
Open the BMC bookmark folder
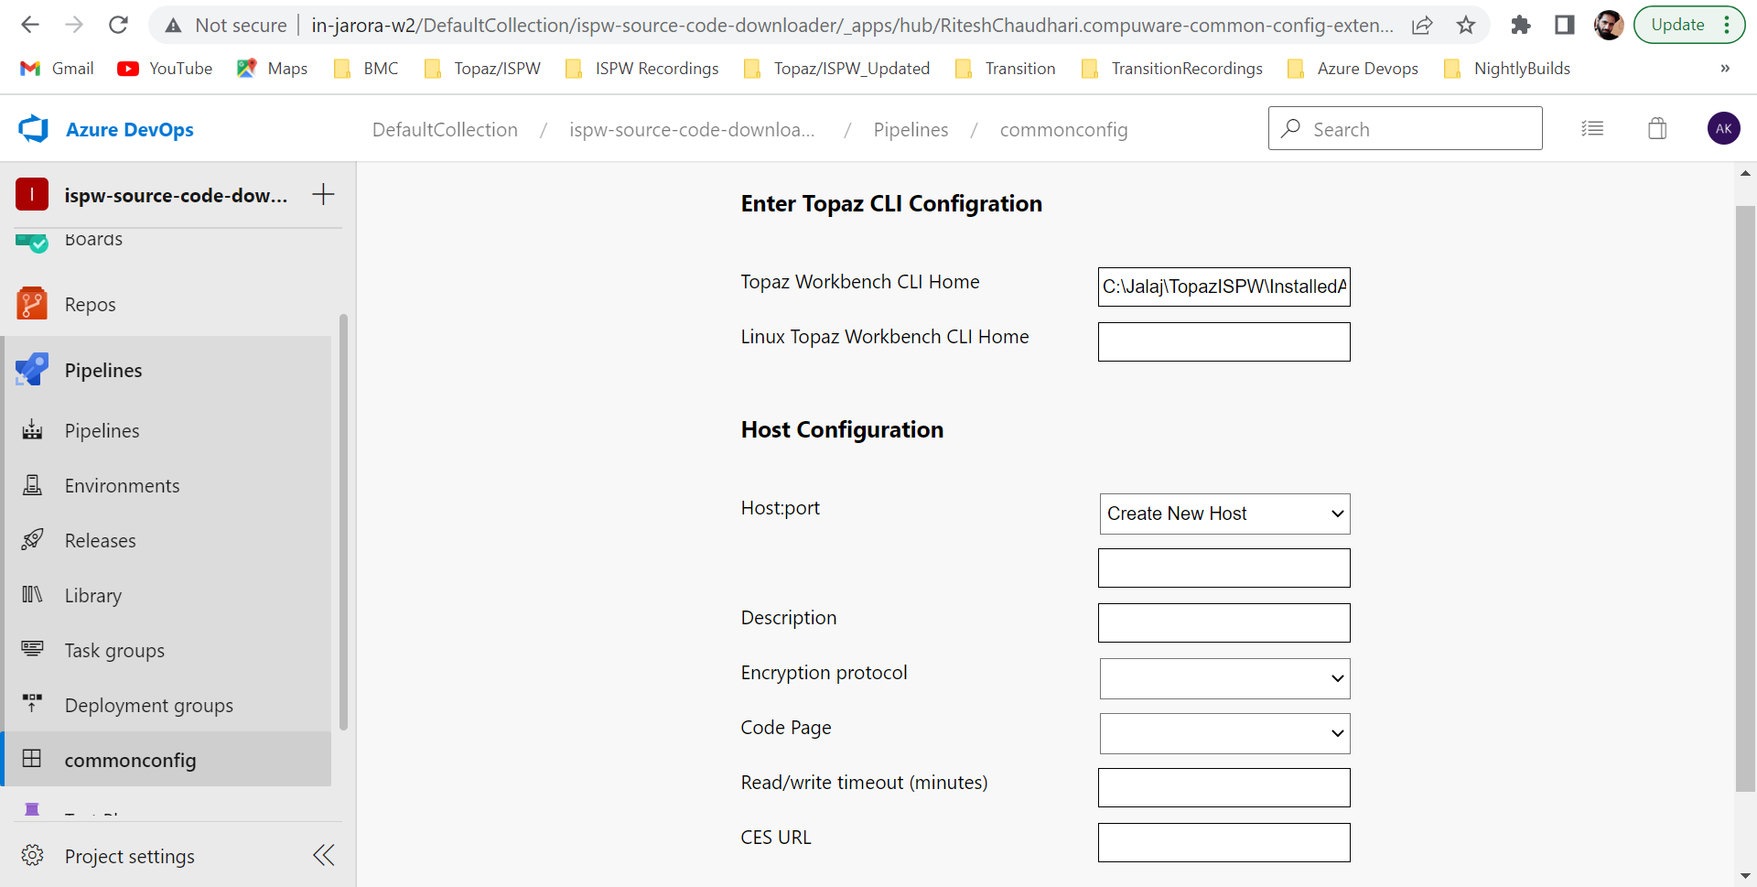tap(366, 69)
